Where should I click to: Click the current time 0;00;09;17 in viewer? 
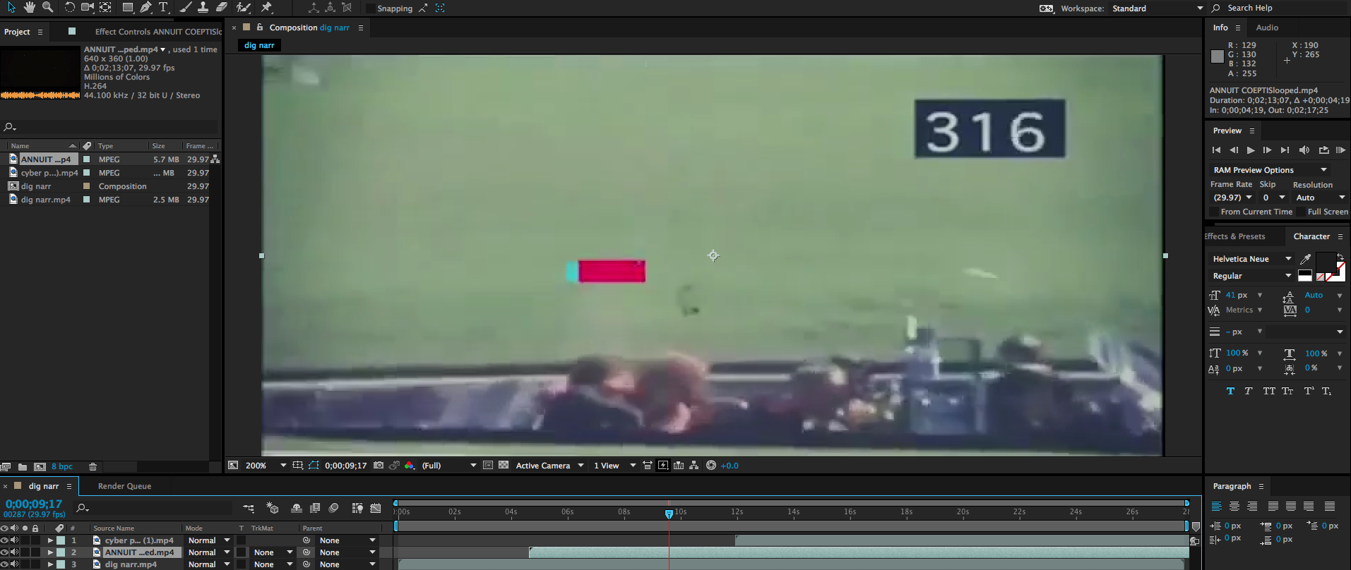[x=345, y=466]
